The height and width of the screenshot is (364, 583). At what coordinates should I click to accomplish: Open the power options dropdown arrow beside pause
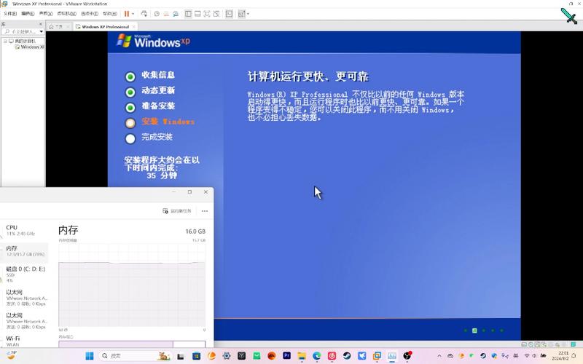click(133, 13)
